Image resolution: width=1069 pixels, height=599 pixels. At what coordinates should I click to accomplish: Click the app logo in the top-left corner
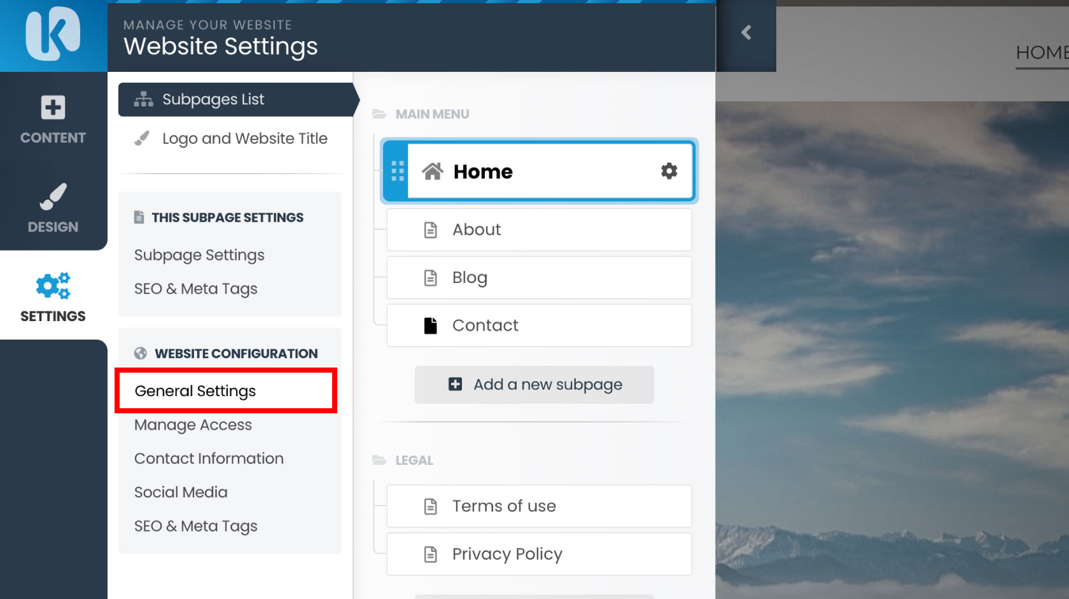(x=53, y=34)
